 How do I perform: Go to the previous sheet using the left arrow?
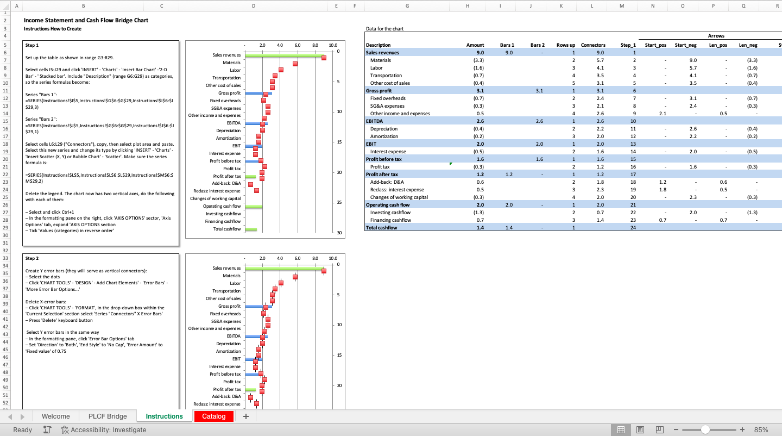point(10,416)
